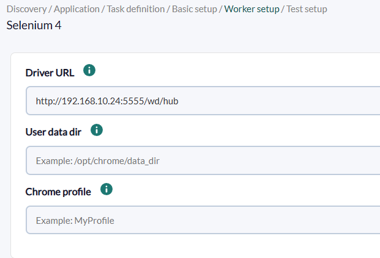The image size is (380, 258).
Task: Navigate to Task definition breadcrumb
Action: (x=136, y=9)
